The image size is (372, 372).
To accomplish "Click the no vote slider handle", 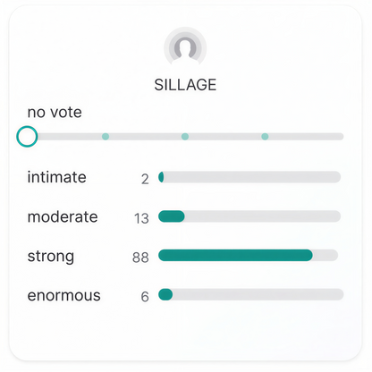I will pyautogui.click(x=27, y=137).
